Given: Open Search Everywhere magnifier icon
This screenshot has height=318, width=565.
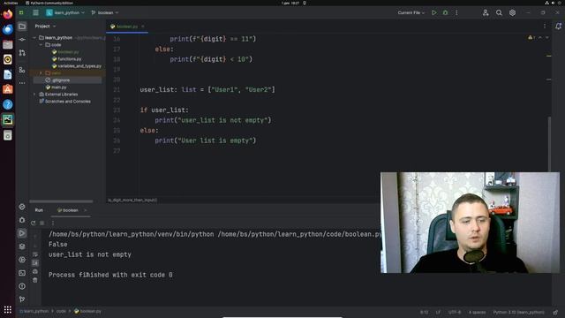Looking at the screenshot, I should pyautogui.click(x=499, y=12).
